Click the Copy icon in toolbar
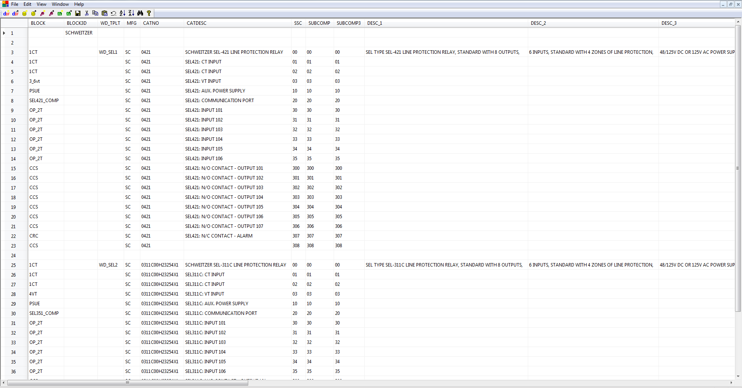Viewport: 742px width, 388px height. pos(96,13)
